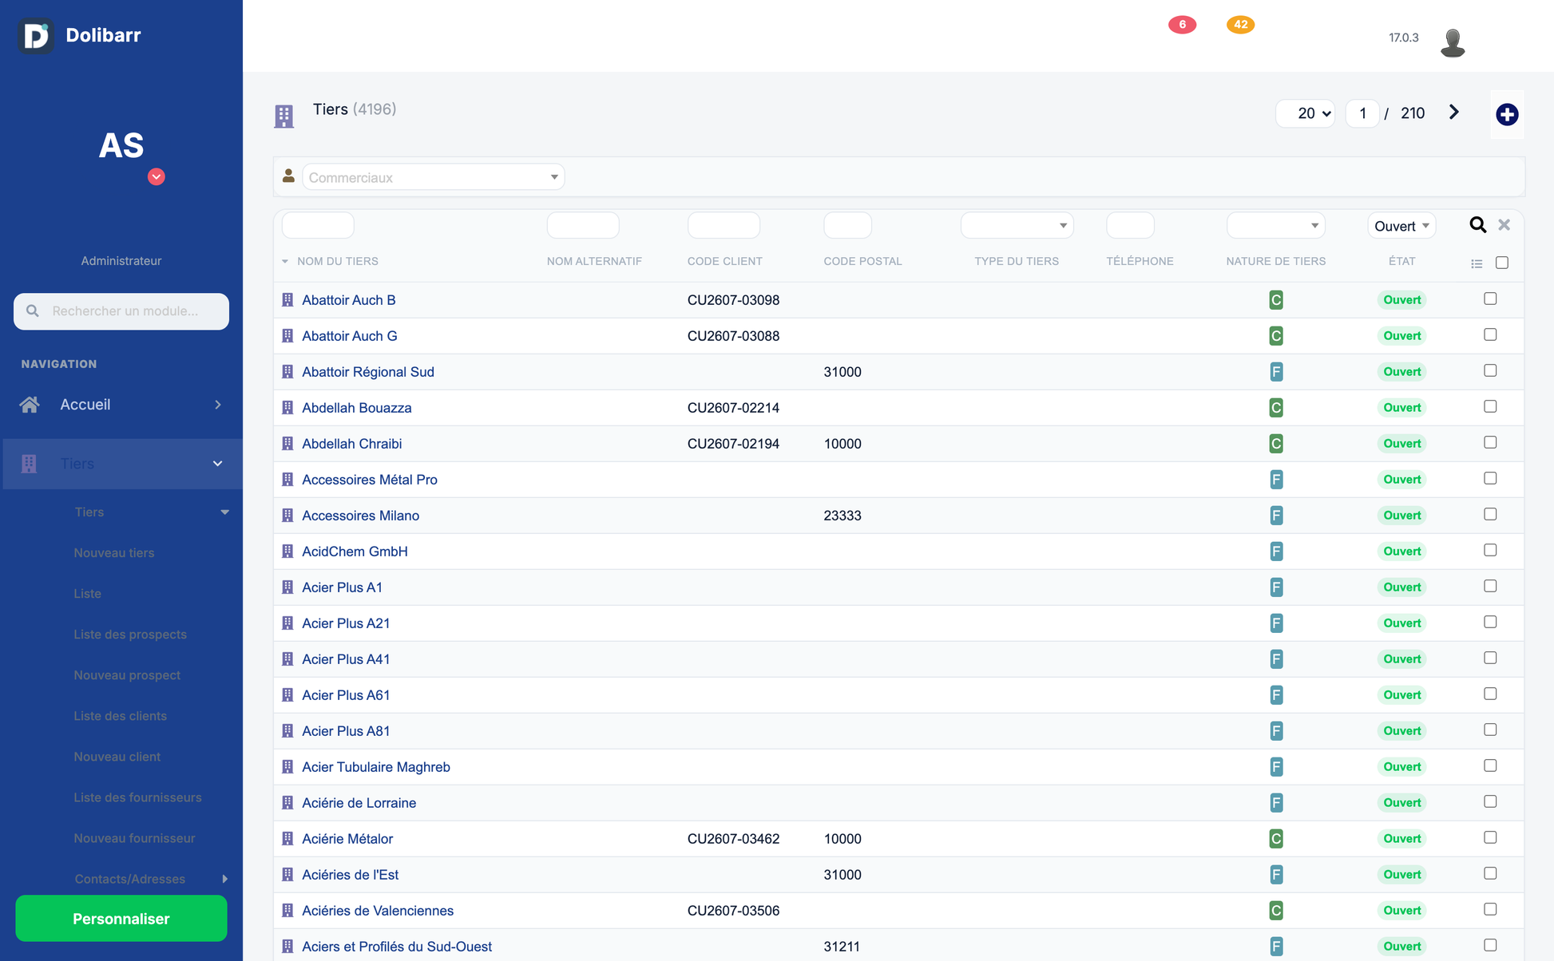This screenshot has width=1554, height=961.
Task: Click the C badge for Aciérie Métalor
Action: coord(1276,839)
